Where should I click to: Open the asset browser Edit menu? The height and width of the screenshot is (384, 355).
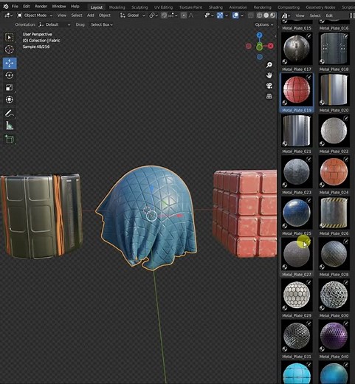coord(329,16)
